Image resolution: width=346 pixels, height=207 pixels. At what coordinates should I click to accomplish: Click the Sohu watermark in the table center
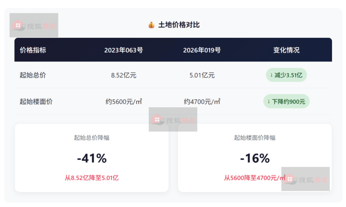(x=173, y=119)
